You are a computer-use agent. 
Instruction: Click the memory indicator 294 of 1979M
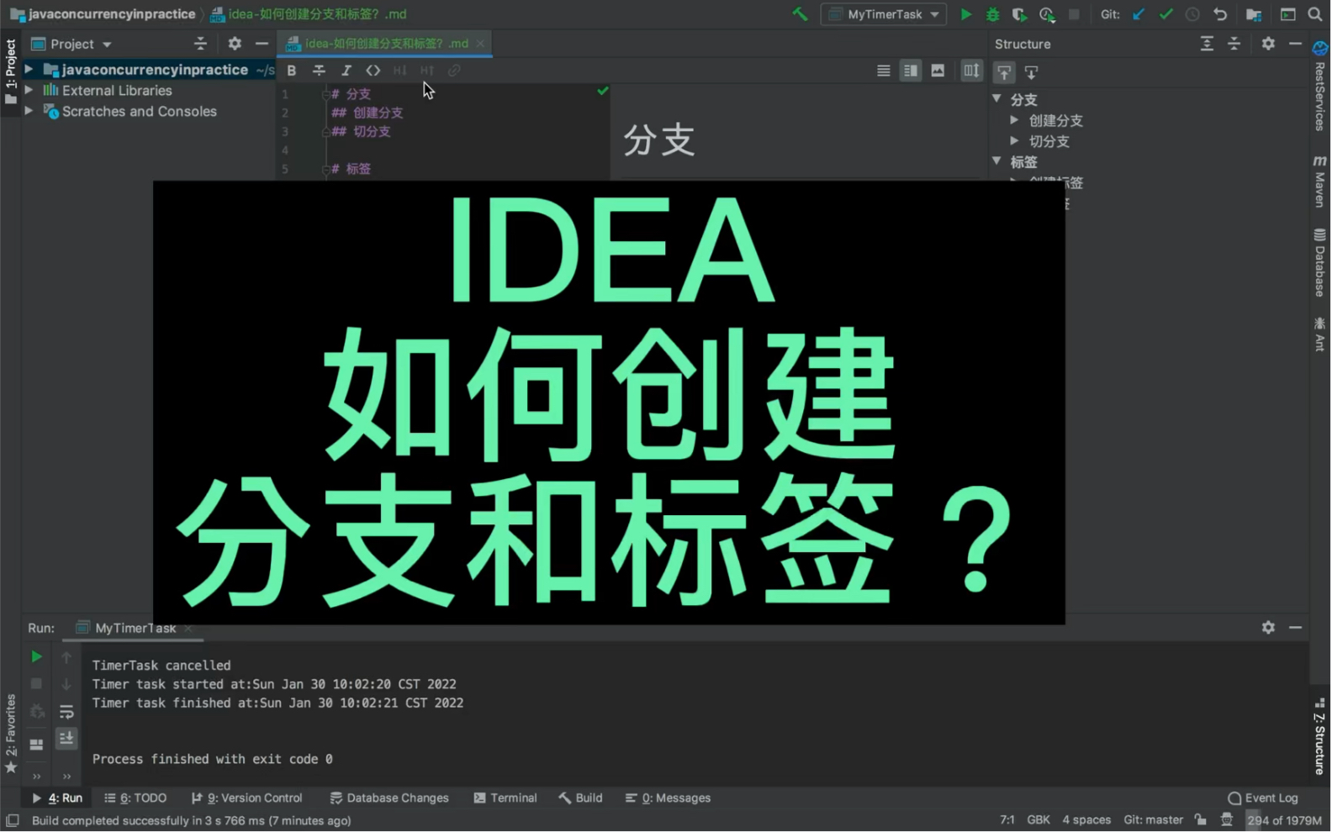click(x=1284, y=820)
